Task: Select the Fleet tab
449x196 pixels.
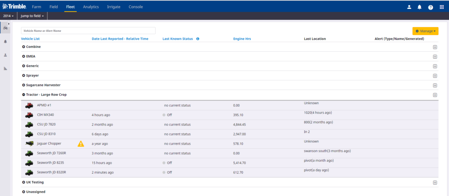Action: point(70,7)
